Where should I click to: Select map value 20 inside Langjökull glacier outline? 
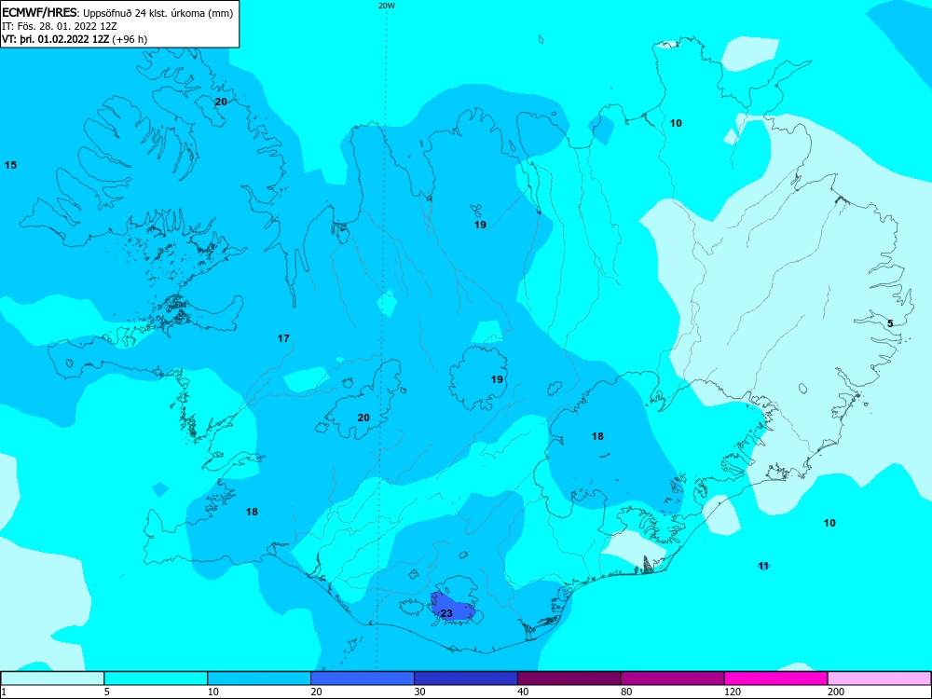coord(363,418)
